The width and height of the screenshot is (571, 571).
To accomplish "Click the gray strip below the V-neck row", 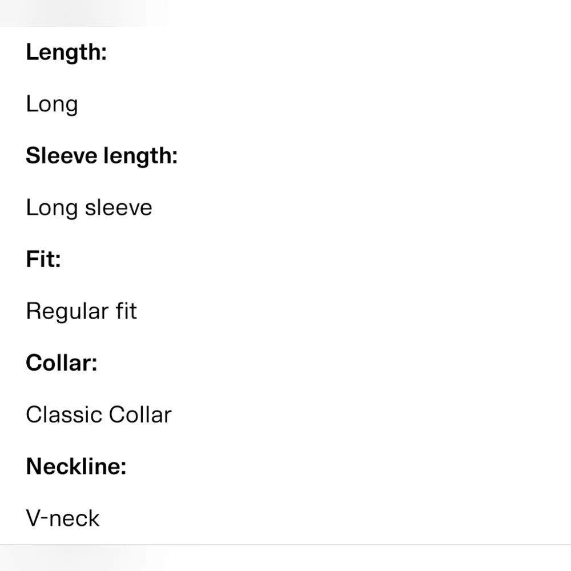I will tap(285, 558).
